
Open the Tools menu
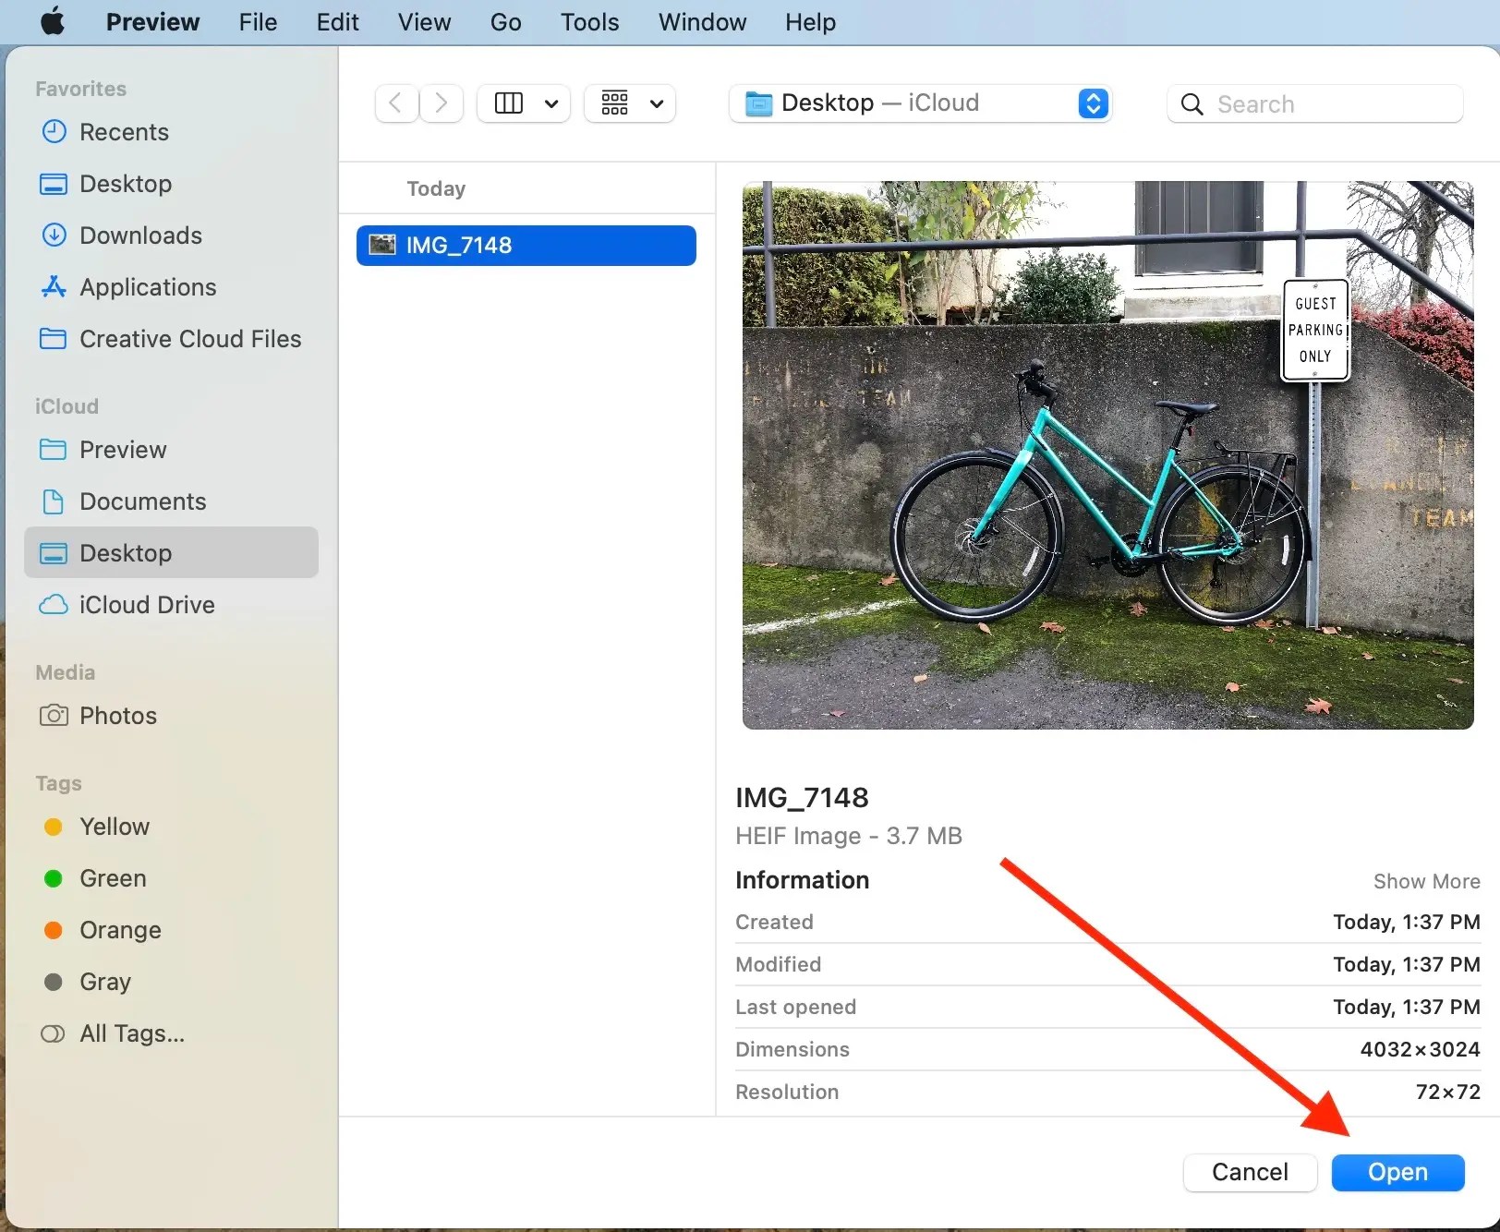click(x=589, y=21)
